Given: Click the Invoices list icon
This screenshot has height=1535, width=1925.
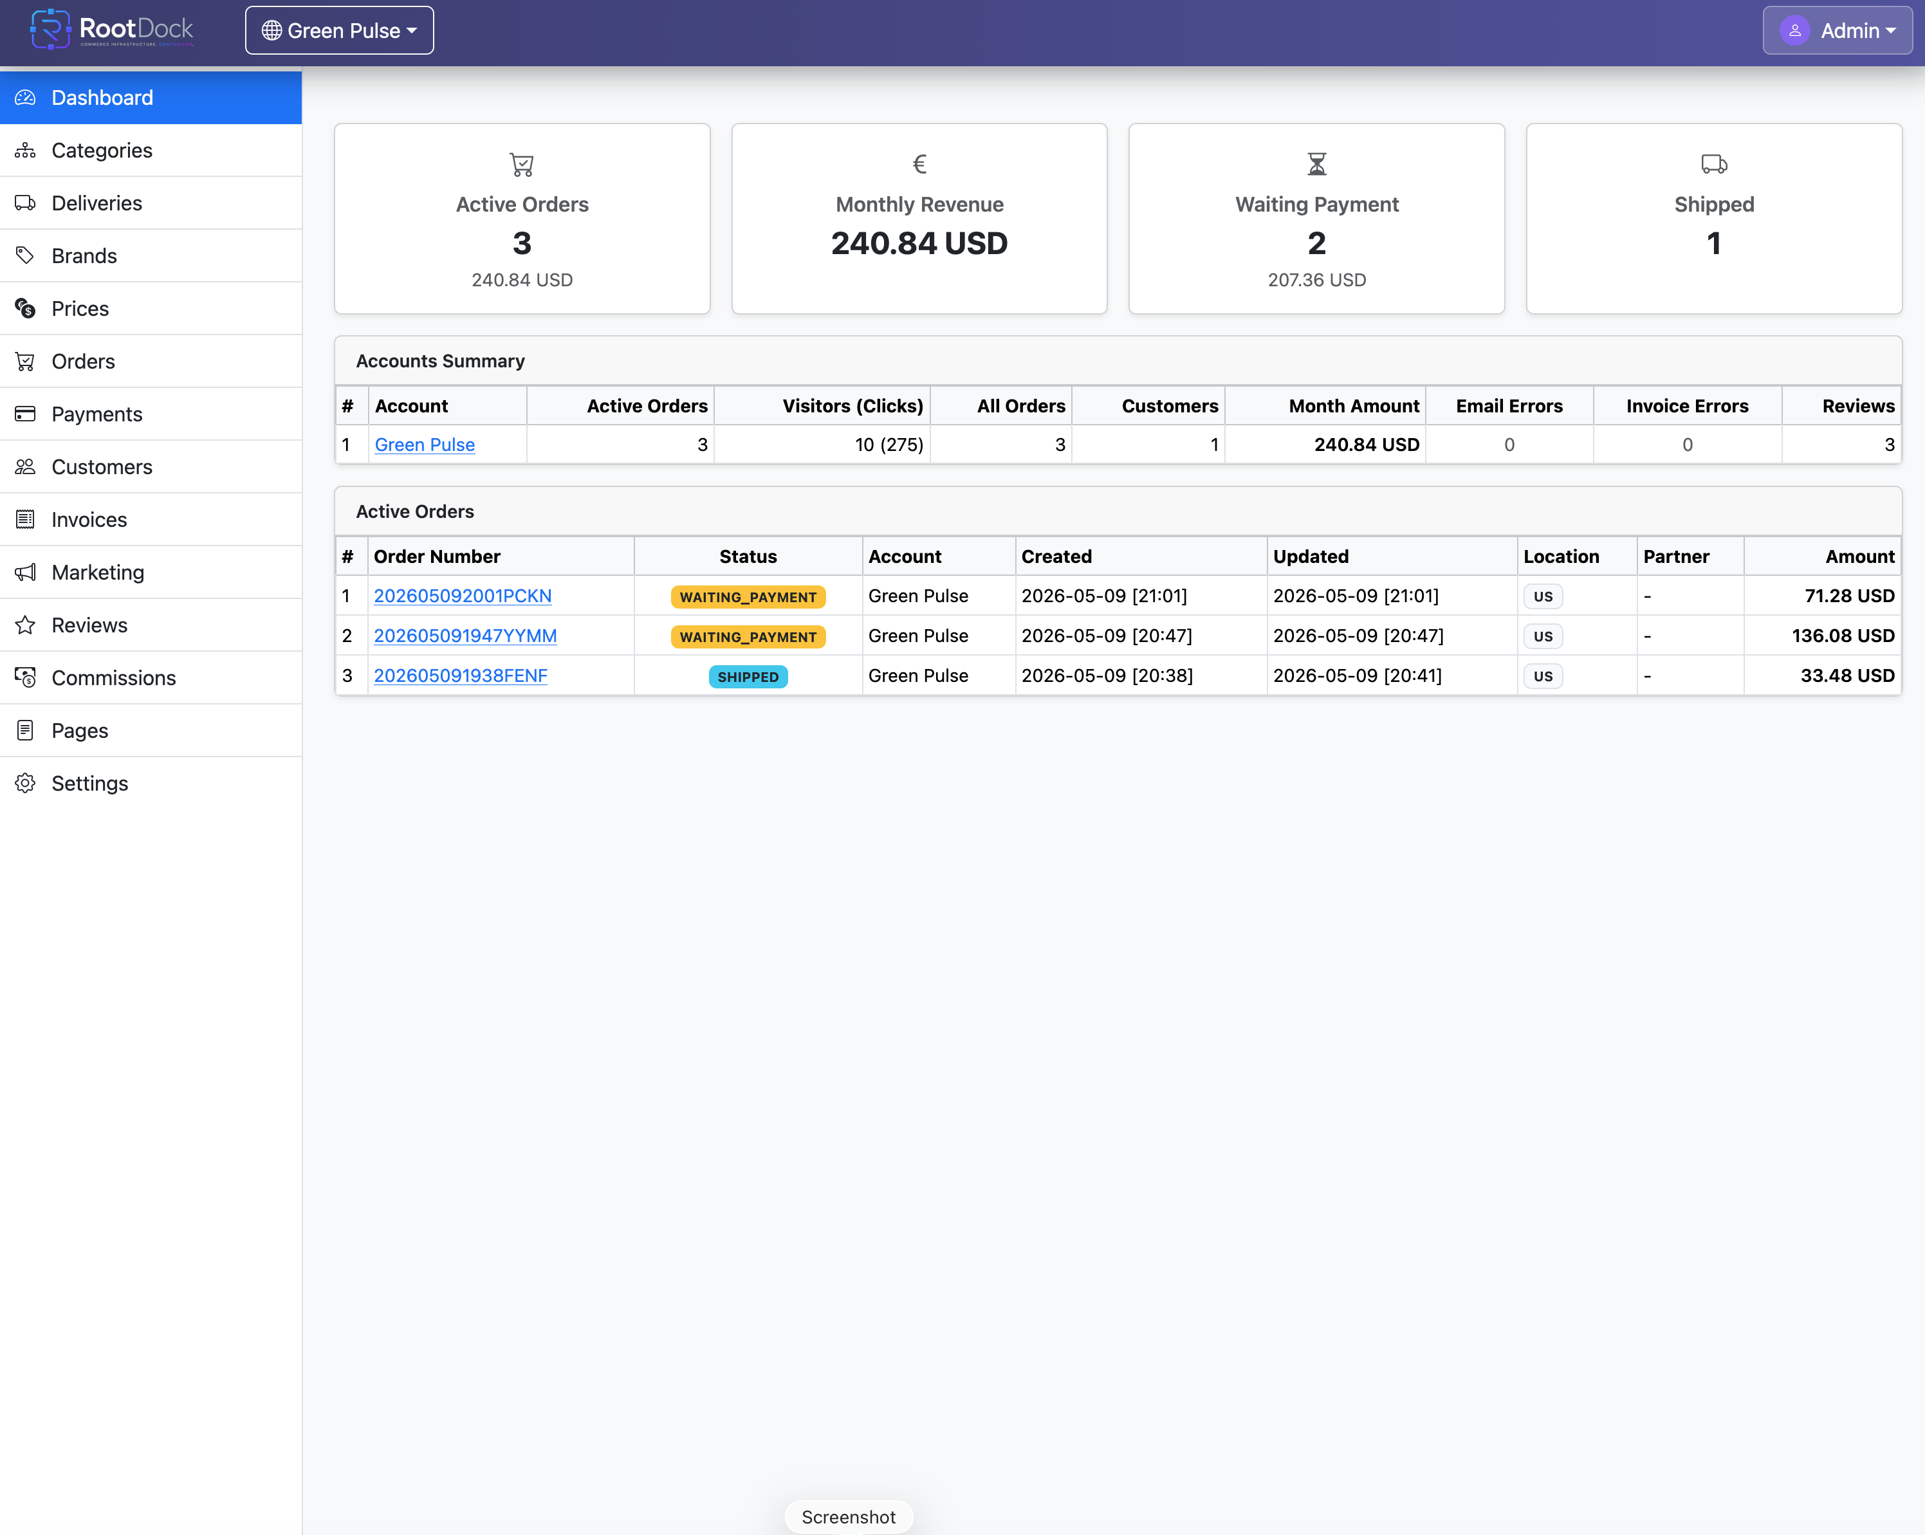Looking at the screenshot, I should click(x=25, y=519).
